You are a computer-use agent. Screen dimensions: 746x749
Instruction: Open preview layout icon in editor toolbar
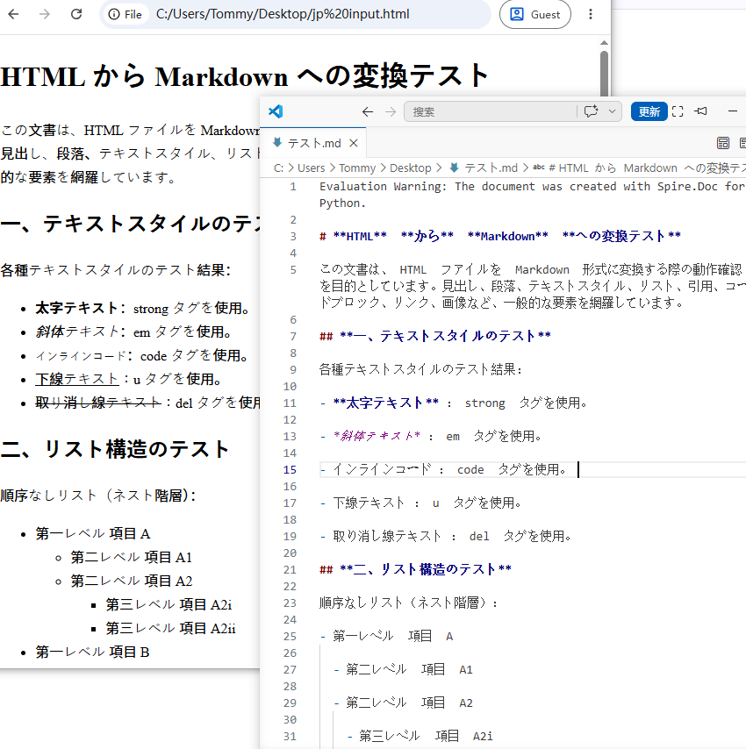coord(723,143)
